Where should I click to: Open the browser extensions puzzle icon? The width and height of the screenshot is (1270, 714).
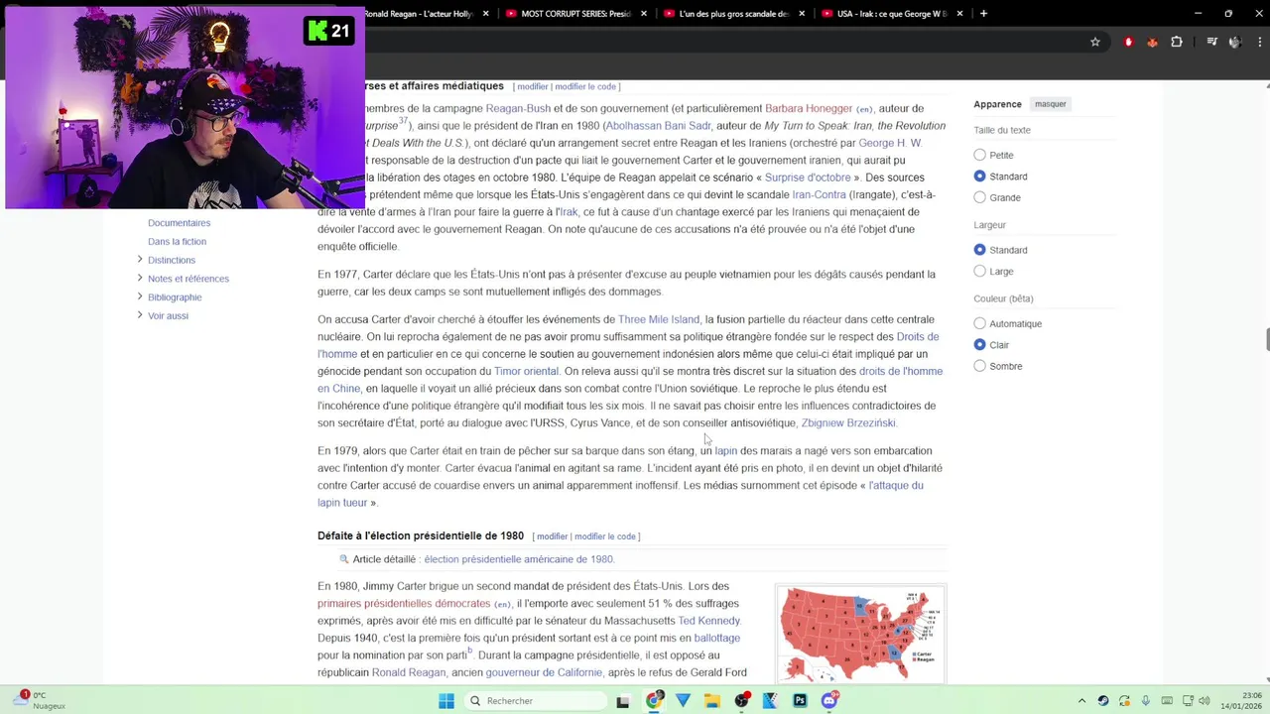(1177, 42)
